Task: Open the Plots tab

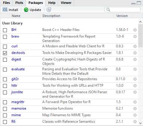Action: point(19,3)
